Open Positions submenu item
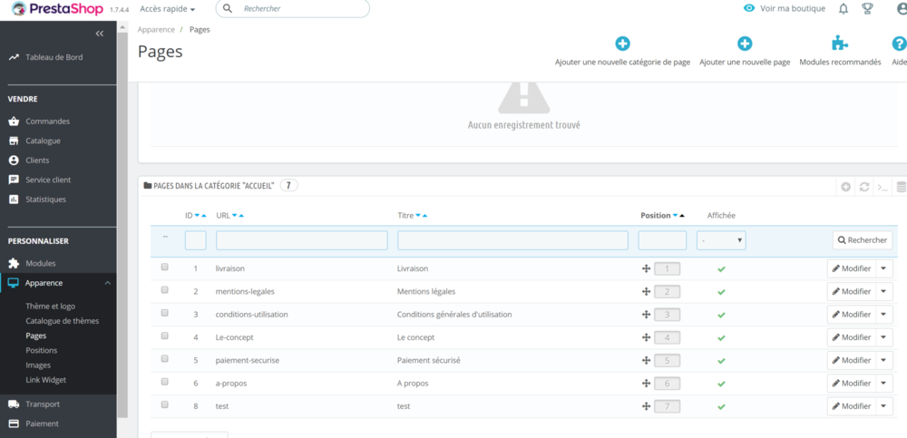The image size is (907, 438). (x=41, y=350)
